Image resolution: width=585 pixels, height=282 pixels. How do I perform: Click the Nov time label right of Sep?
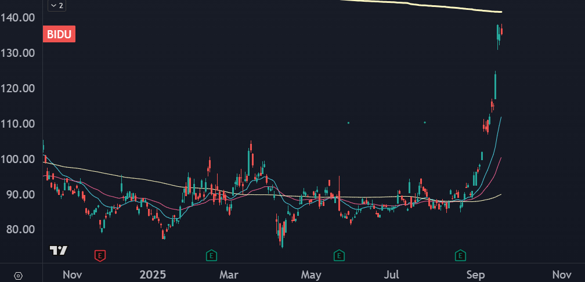coord(562,275)
